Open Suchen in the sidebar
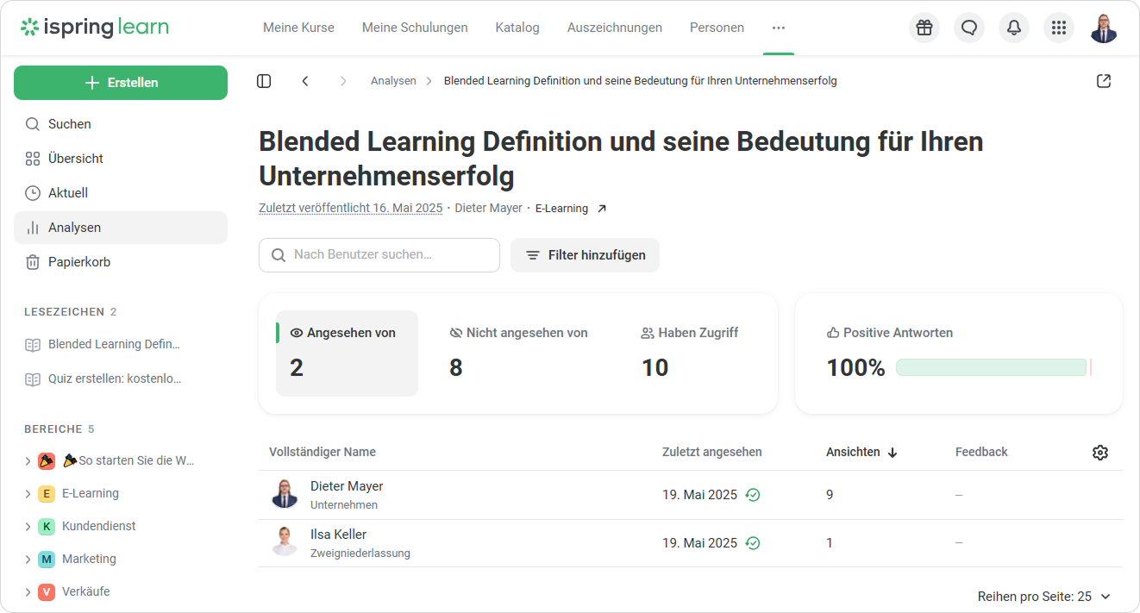This screenshot has height=613, width=1140. (x=121, y=124)
